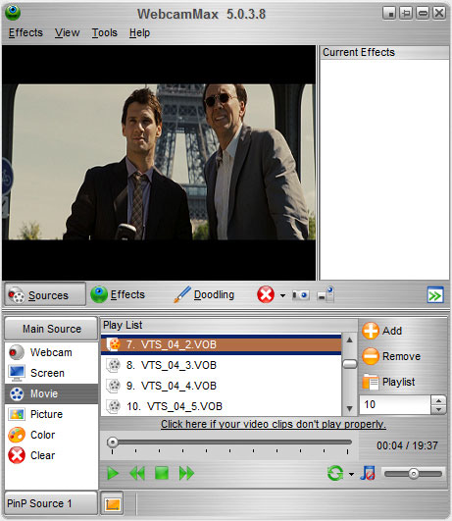Open repeat mode dropdown arrow
The width and height of the screenshot is (452, 521).
(351, 474)
